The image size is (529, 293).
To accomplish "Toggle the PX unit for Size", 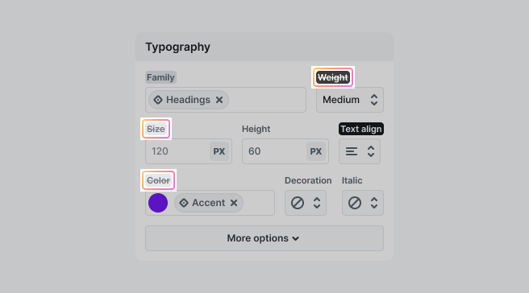I will point(219,151).
